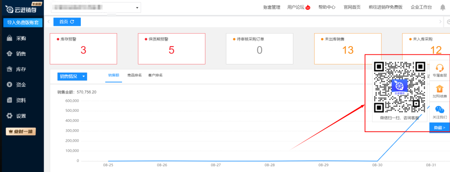The width and height of the screenshot is (450, 172).
Task: Click the 销售金额: 570,756.20 text
Action: click(76, 92)
